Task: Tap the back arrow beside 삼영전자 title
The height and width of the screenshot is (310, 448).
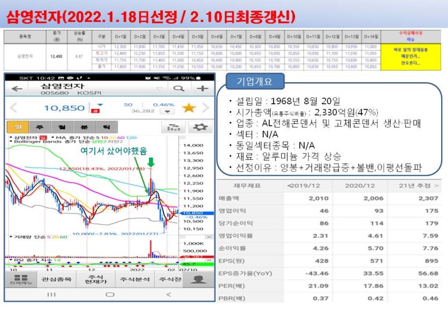Action: click(17, 89)
